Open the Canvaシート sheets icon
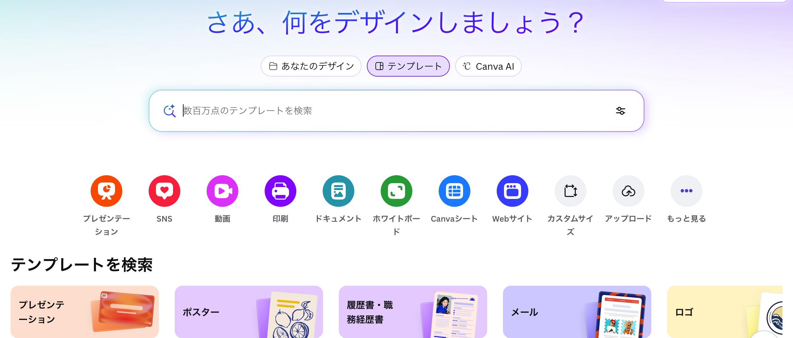 pyautogui.click(x=455, y=191)
